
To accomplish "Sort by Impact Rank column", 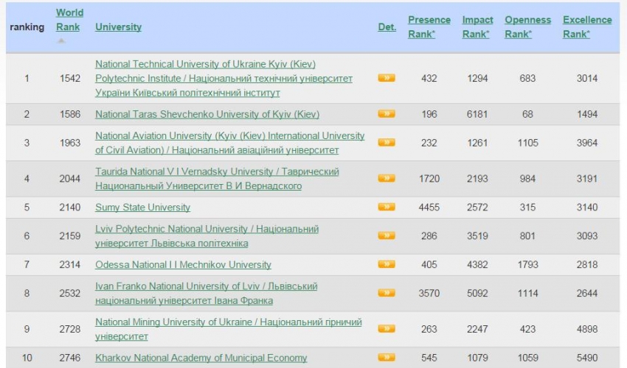I will pos(477,27).
